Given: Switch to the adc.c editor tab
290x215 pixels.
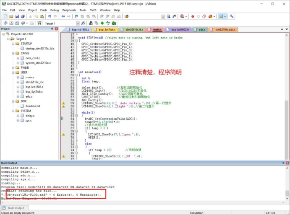Looking at the screenshot, I should (x=200, y=30).
